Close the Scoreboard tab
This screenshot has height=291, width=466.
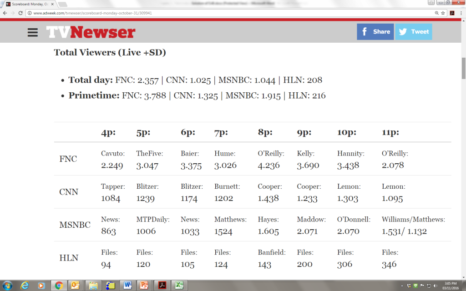(x=53, y=4)
